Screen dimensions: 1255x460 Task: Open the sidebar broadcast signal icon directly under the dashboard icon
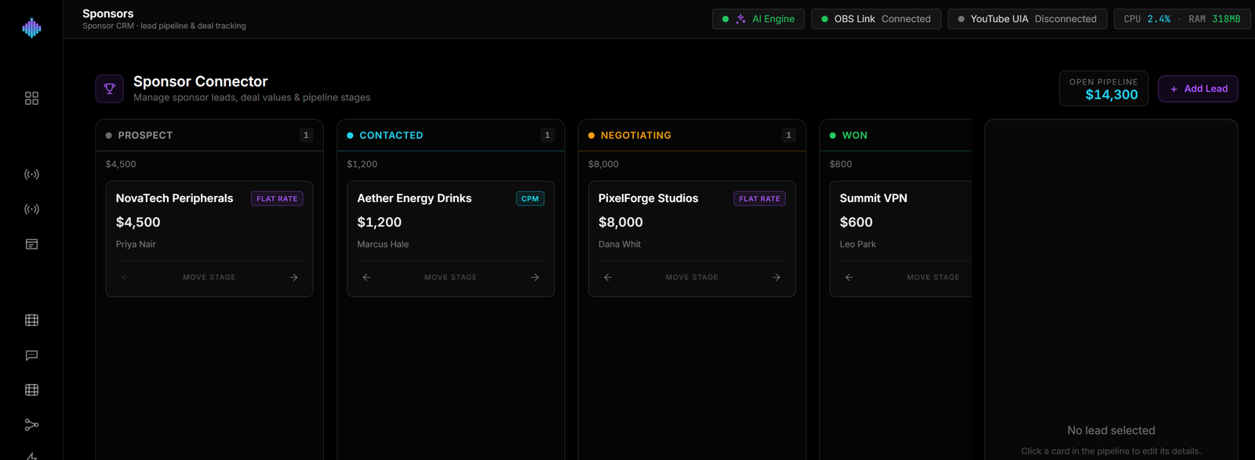pos(31,174)
